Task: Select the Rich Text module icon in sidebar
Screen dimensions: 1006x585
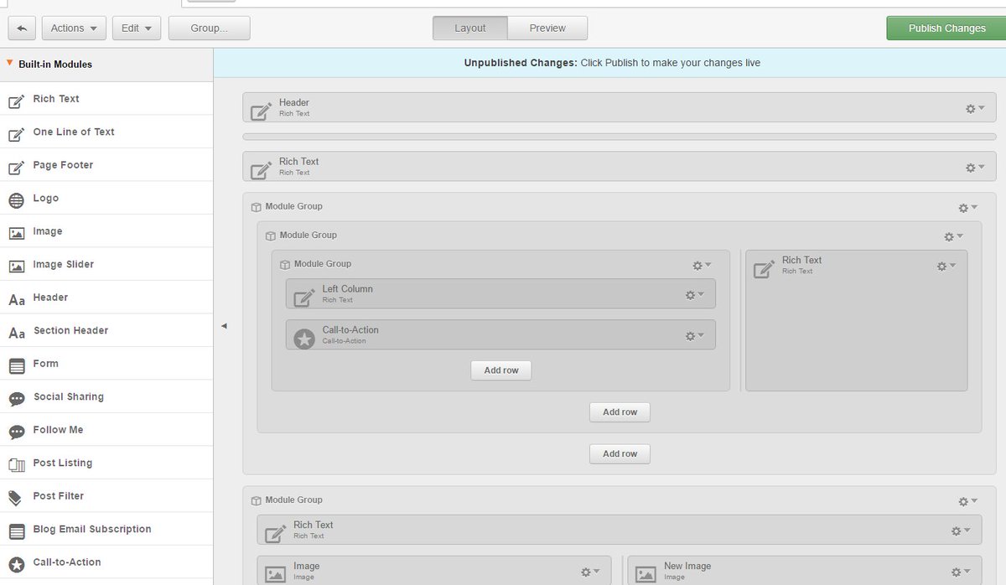Action: point(17,101)
